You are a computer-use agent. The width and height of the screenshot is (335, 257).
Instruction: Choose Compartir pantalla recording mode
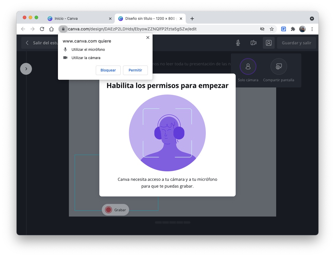[x=279, y=67]
